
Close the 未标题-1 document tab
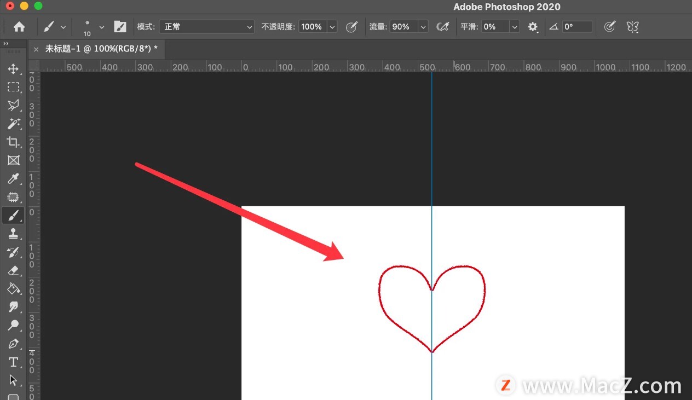click(36, 49)
